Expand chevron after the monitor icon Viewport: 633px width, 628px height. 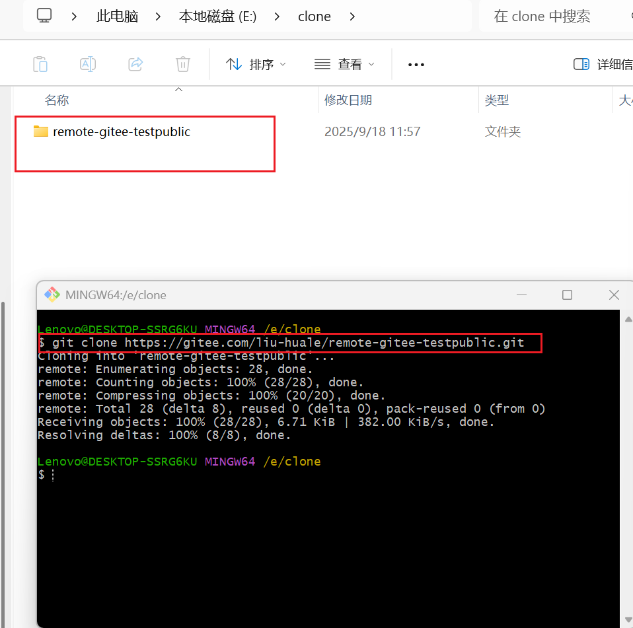coord(74,17)
